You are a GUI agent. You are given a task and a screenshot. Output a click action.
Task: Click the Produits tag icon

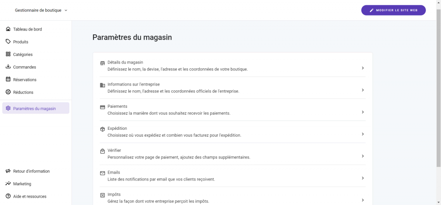click(8, 42)
